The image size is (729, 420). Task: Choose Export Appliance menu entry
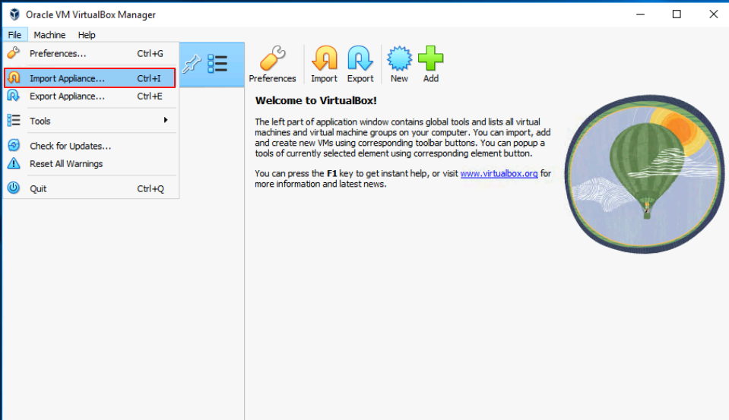click(x=67, y=96)
